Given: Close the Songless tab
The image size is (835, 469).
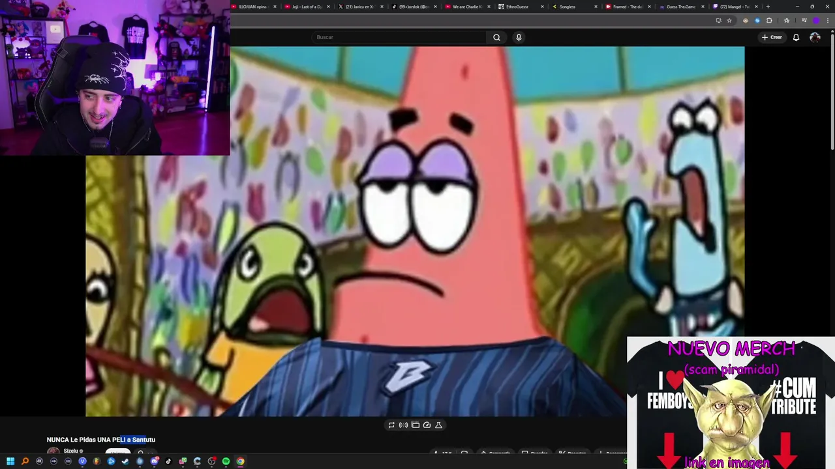Looking at the screenshot, I should pos(596,7).
